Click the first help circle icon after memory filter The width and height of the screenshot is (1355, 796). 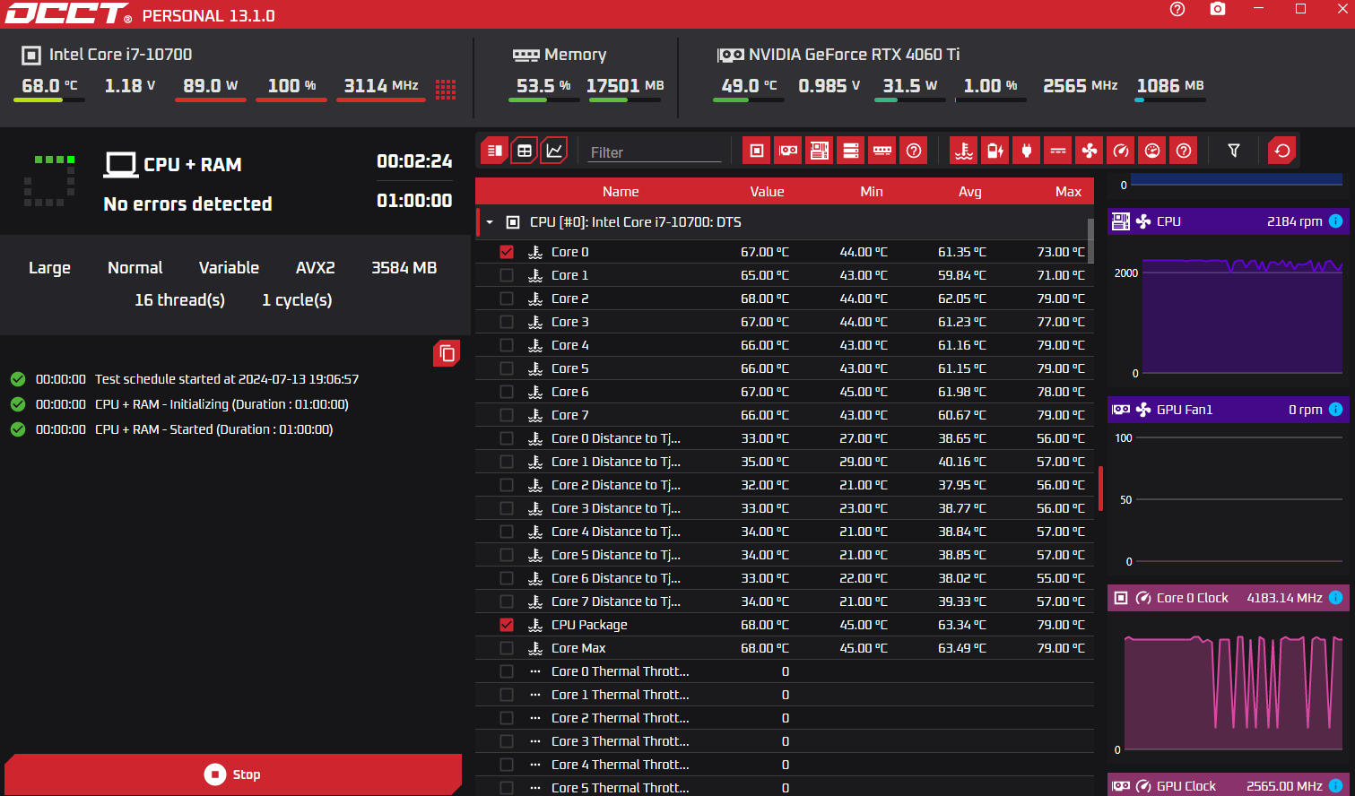pyautogui.click(x=914, y=151)
